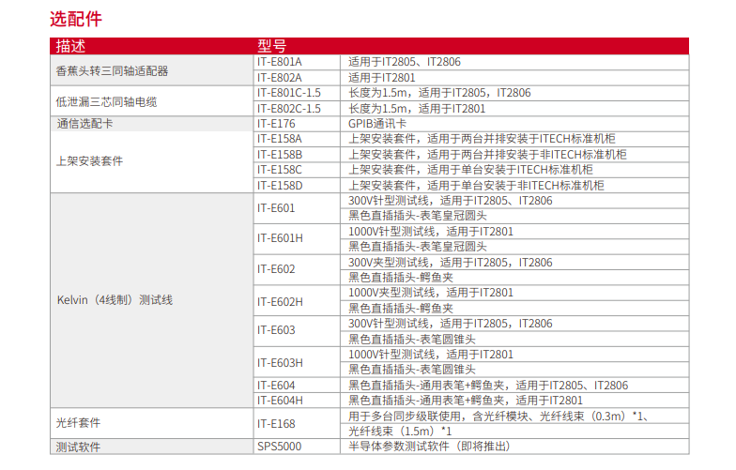Select model IT-E168 cell
Image resolution: width=736 pixels, height=470 pixels.
(297, 424)
